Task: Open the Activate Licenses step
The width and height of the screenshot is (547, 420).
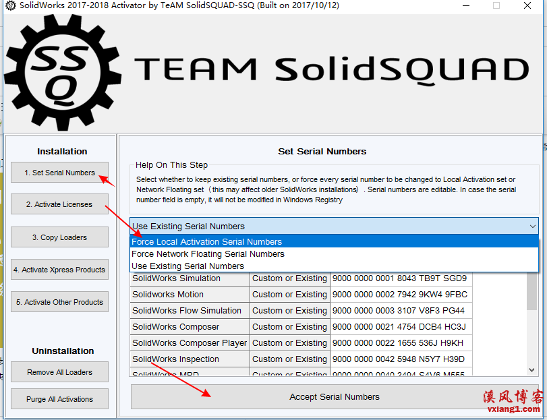Action: tap(59, 204)
